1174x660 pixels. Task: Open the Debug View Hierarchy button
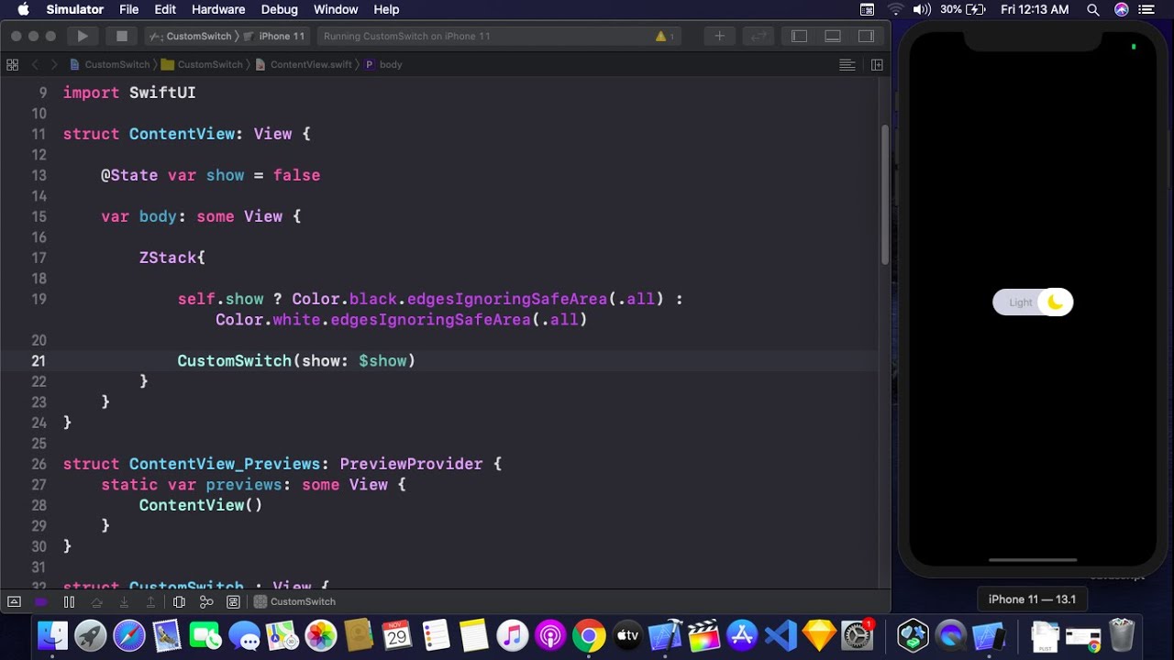179,601
